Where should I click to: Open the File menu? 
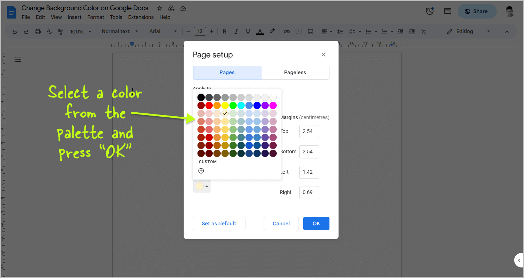(x=26, y=17)
